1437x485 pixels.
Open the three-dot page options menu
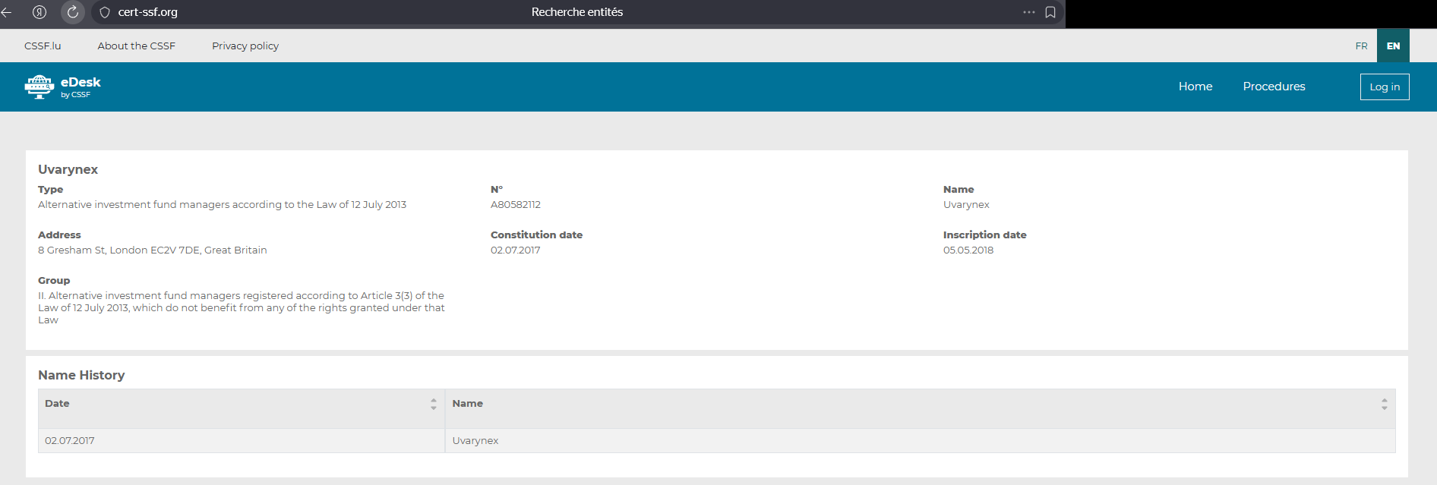[x=1029, y=12]
